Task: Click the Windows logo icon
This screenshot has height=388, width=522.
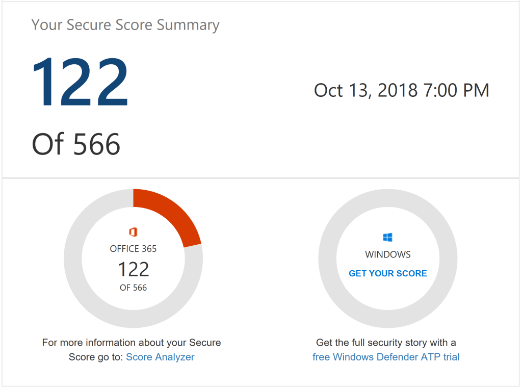Action: (x=387, y=236)
